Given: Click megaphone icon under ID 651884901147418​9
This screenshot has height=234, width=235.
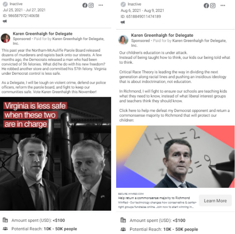Looking at the screenshot, I should (x=123, y=22).
